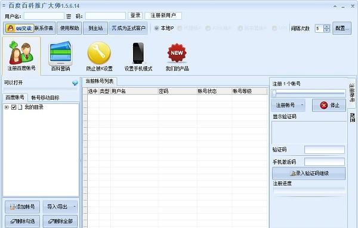Image resolution: width=358 pixels, height=228 pixels.
Task: Select 我的目录 tree item
Action: [34, 107]
